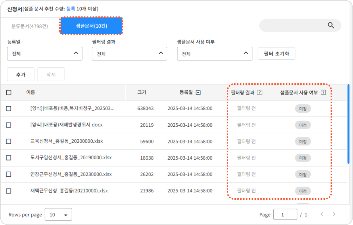Click 미정 badge for 교육신청서 row
353x225 pixels.
(303, 141)
